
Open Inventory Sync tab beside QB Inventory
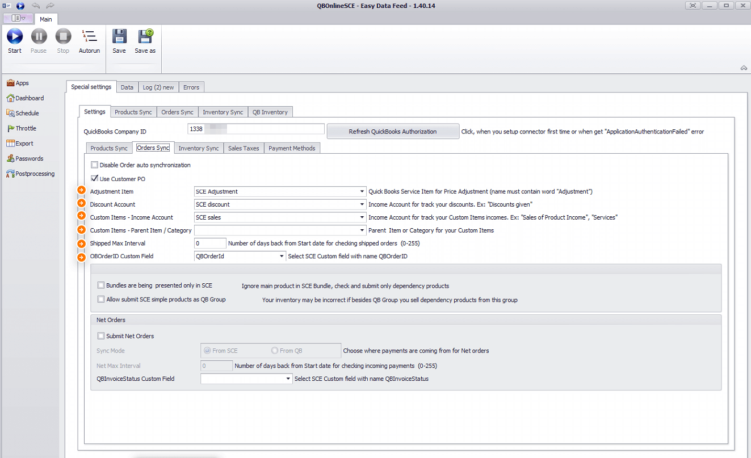click(223, 112)
